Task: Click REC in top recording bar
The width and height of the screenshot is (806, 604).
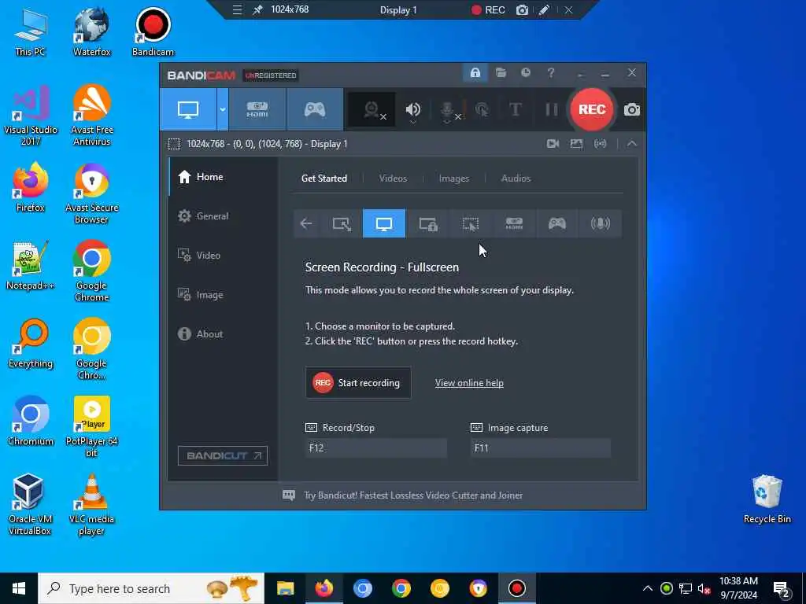Action: click(x=488, y=9)
